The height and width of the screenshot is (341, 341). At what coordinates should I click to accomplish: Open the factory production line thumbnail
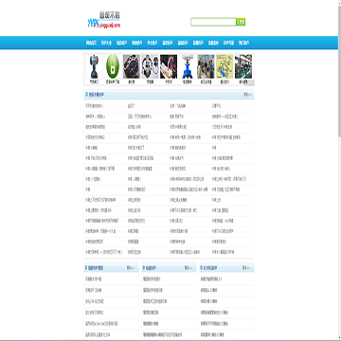click(x=243, y=66)
